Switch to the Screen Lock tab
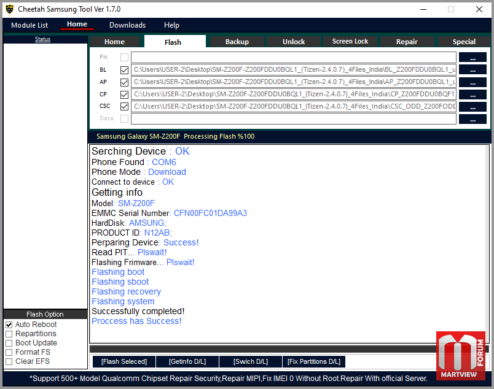This screenshot has width=494, height=389. [x=350, y=42]
